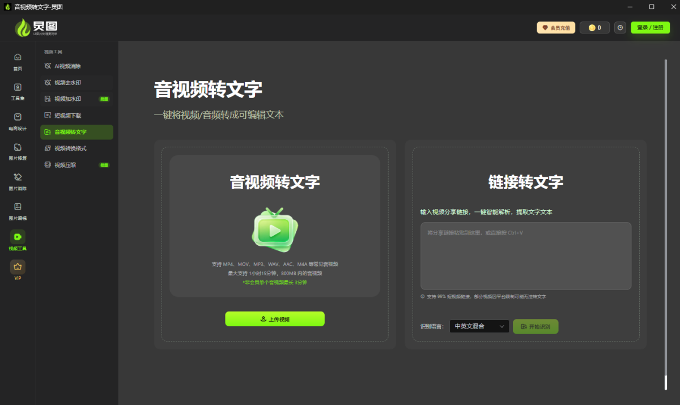This screenshot has width=680, height=405.
Task: Open 视频加水印 in the video tools list
Action: click(x=76, y=99)
